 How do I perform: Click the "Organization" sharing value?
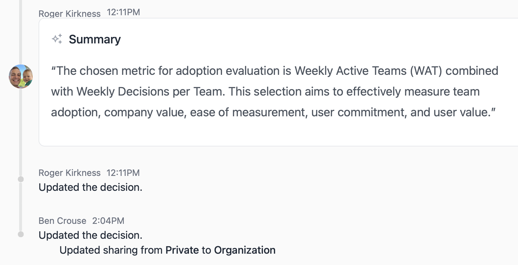tap(245, 250)
